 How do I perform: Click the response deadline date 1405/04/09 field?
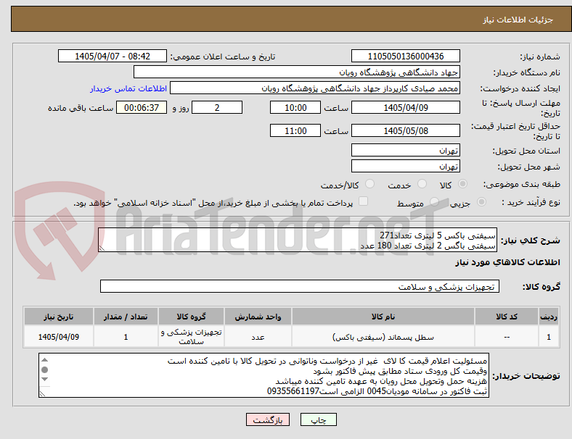405,108
